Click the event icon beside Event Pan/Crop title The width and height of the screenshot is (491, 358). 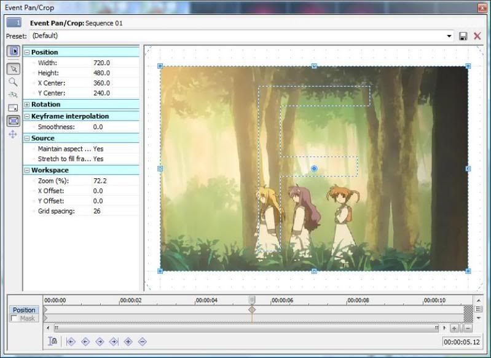(14, 23)
